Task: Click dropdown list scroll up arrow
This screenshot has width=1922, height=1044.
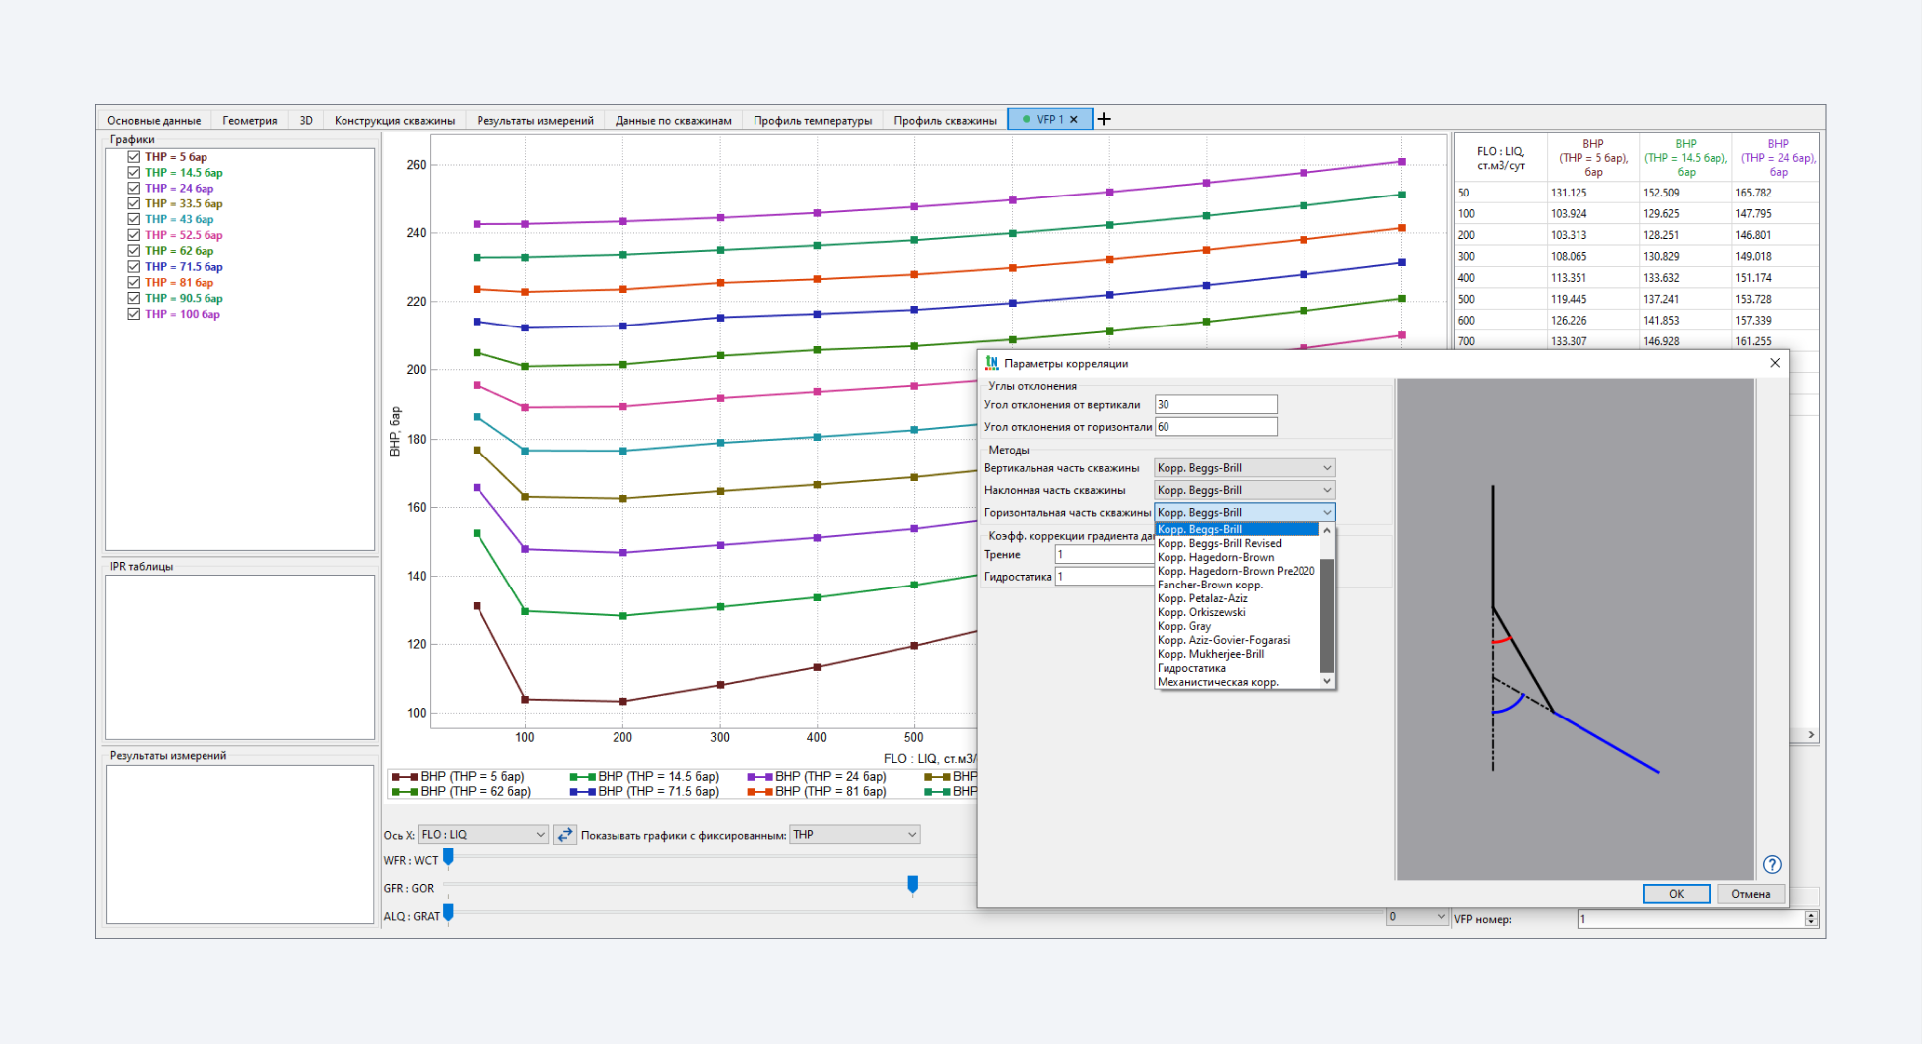Action: pos(1327,530)
